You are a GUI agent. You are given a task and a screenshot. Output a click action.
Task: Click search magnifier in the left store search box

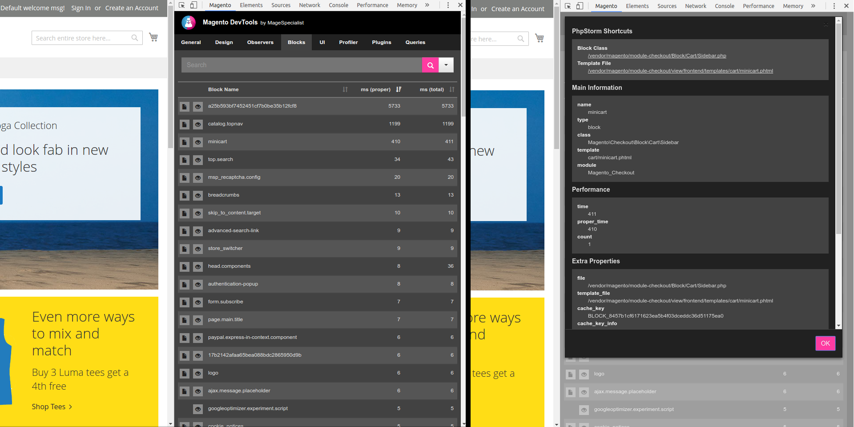point(135,38)
